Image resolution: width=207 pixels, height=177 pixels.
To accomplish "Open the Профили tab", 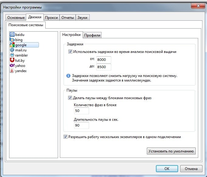I will (x=92, y=35).
